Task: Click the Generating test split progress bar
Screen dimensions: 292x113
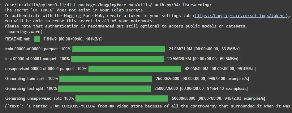Action: [105, 89]
